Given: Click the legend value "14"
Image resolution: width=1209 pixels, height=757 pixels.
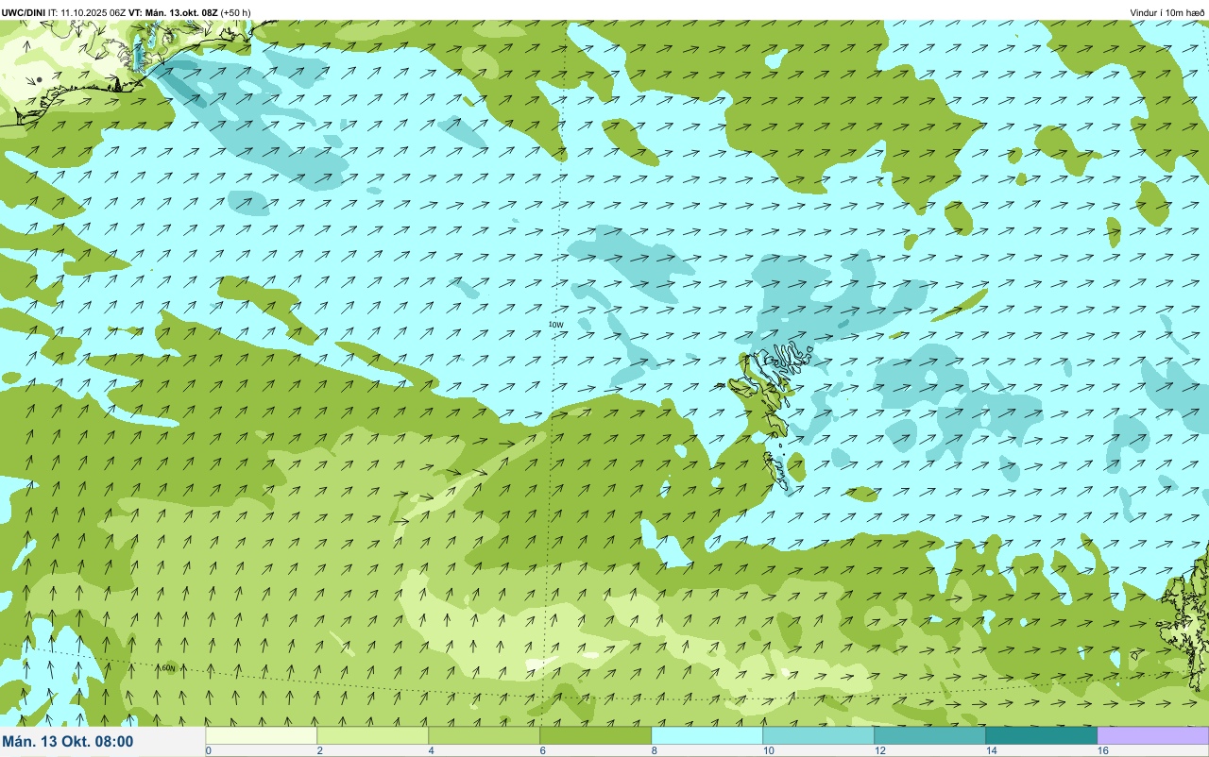Looking at the screenshot, I should (992, 750).
